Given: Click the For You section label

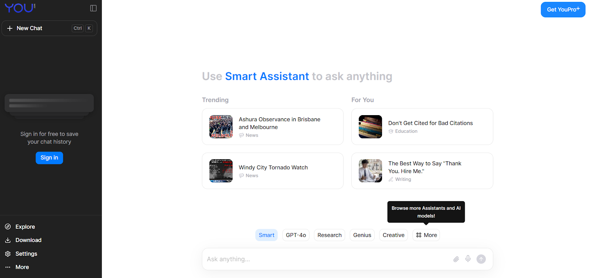Looking at the screenshot, I should 362,100.
